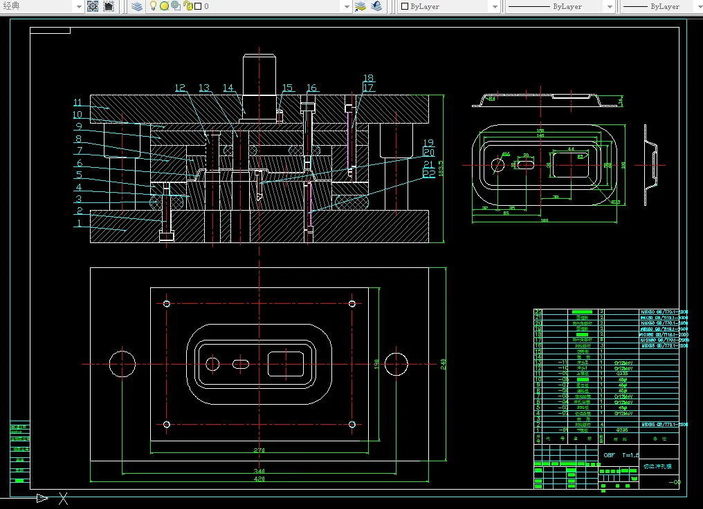The image size is (703, 509).
Task: Toggle layer 0 viewport freeze icon
Action: click(175, 6)
